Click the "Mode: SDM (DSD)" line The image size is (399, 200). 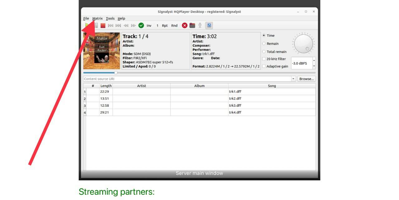137,54
